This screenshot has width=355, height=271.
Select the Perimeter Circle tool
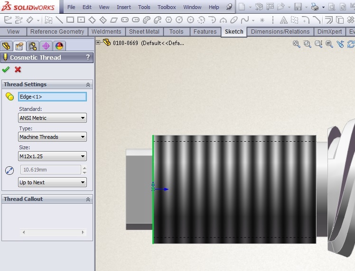(191, 20)
